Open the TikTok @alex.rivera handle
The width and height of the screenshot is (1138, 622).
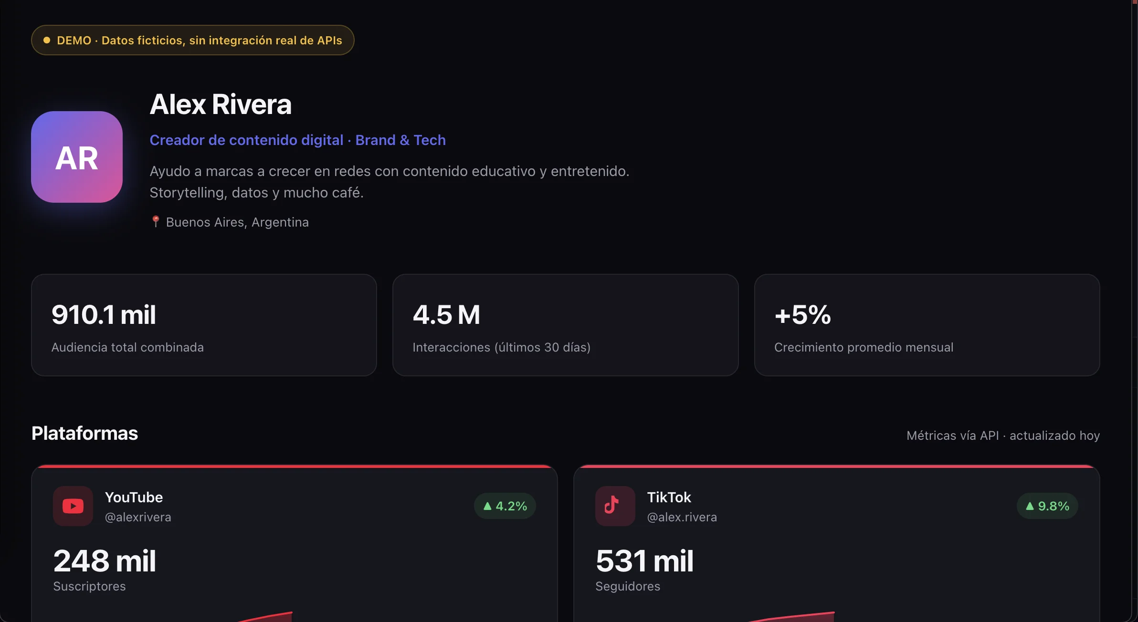tap(682, 517)
